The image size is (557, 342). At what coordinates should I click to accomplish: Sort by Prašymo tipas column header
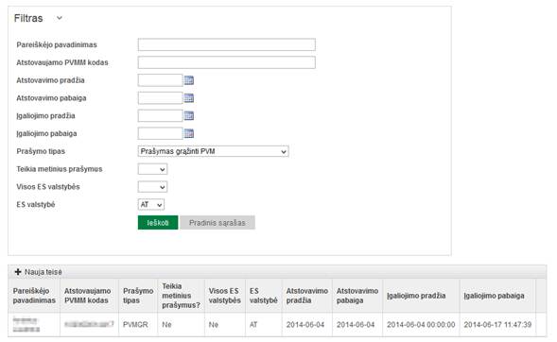pyautogui.click(x=138, y=296)
